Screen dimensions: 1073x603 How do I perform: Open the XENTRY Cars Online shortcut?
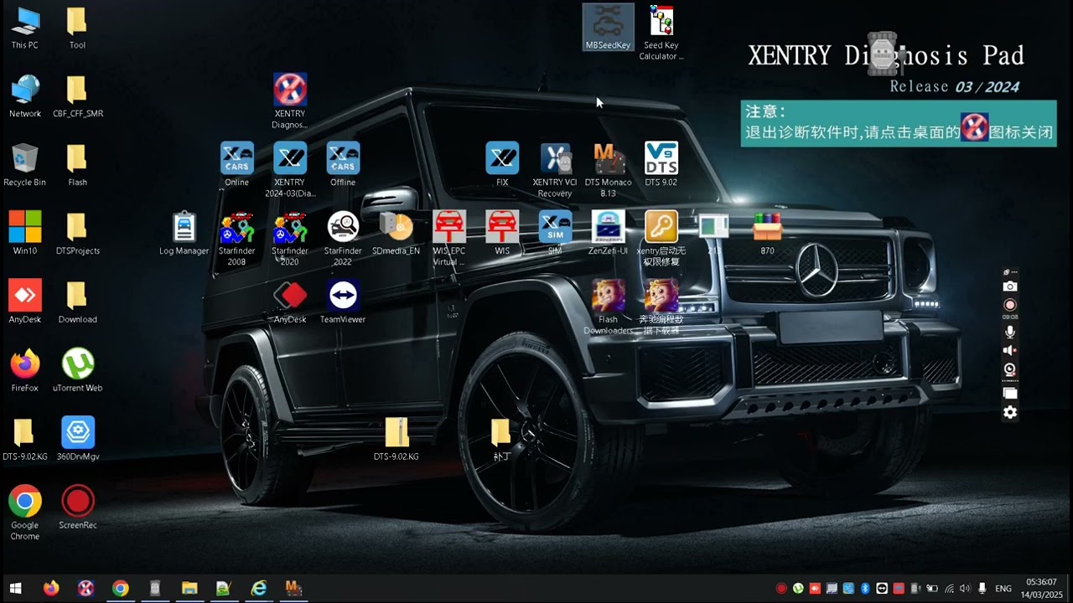pyautogui.click(x=237, y=164)
